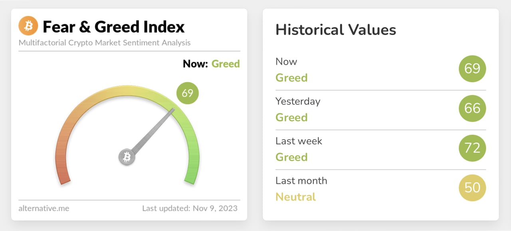This screenshot has width=511, height=231.
Task: Click the gray Bitcoin needle hub icon
Action: coord(127,157)
